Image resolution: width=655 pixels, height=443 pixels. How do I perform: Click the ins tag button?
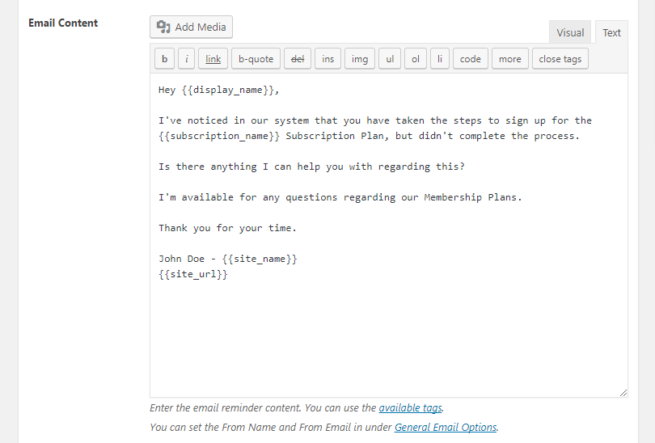pyautogui.click(x=327, y=59)
